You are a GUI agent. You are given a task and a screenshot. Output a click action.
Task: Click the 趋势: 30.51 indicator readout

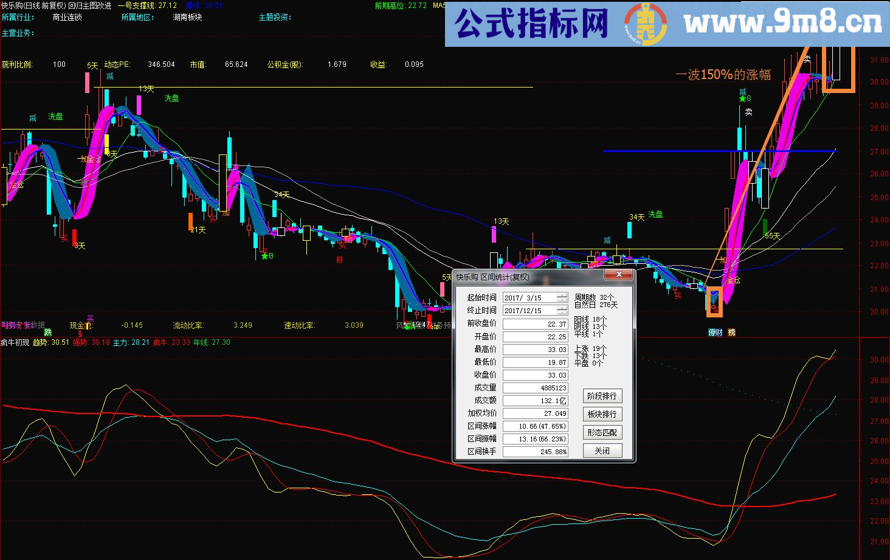tap(50, 342)
